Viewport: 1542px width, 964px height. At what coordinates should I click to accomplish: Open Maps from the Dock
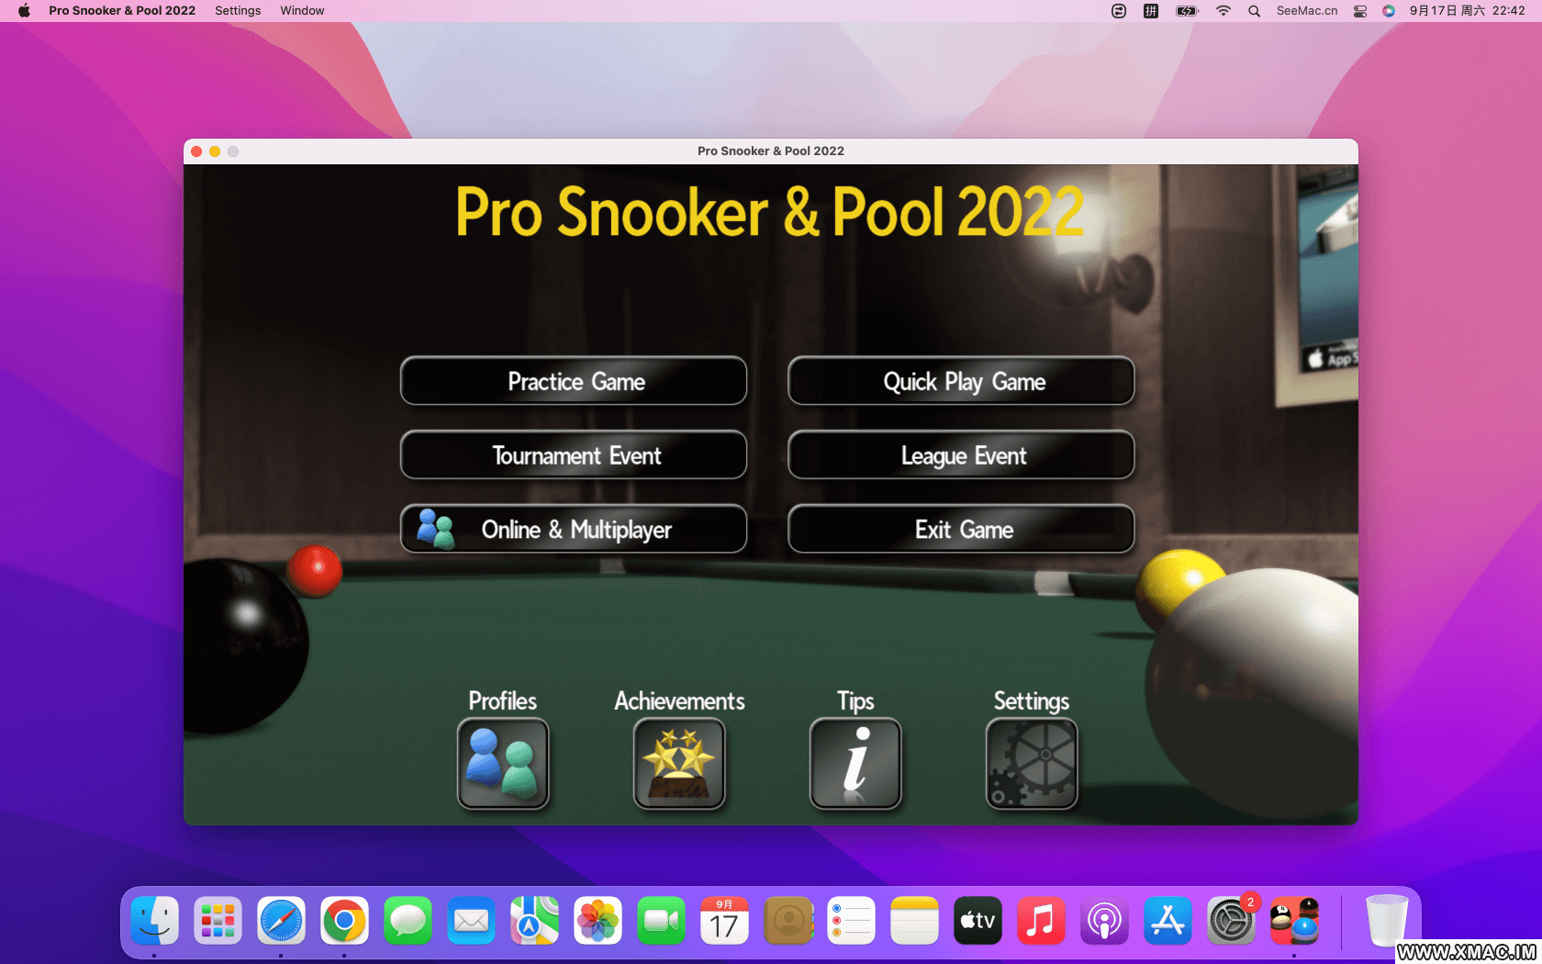[534, 921]
